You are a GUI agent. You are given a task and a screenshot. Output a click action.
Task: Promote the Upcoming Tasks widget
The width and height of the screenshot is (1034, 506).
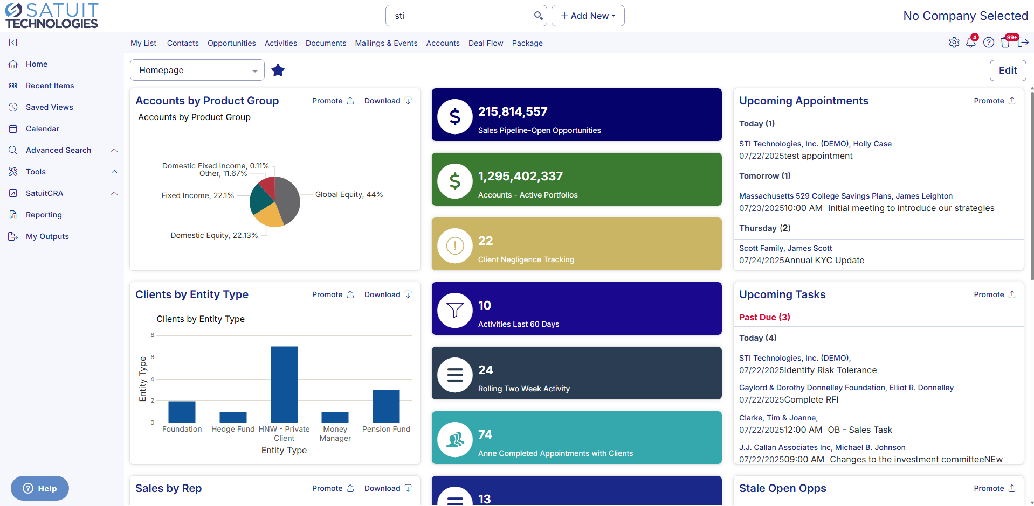coord(995,294)
